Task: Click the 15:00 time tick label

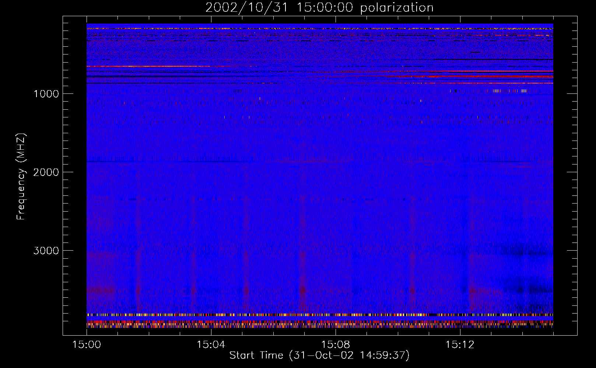Action: 87,344
